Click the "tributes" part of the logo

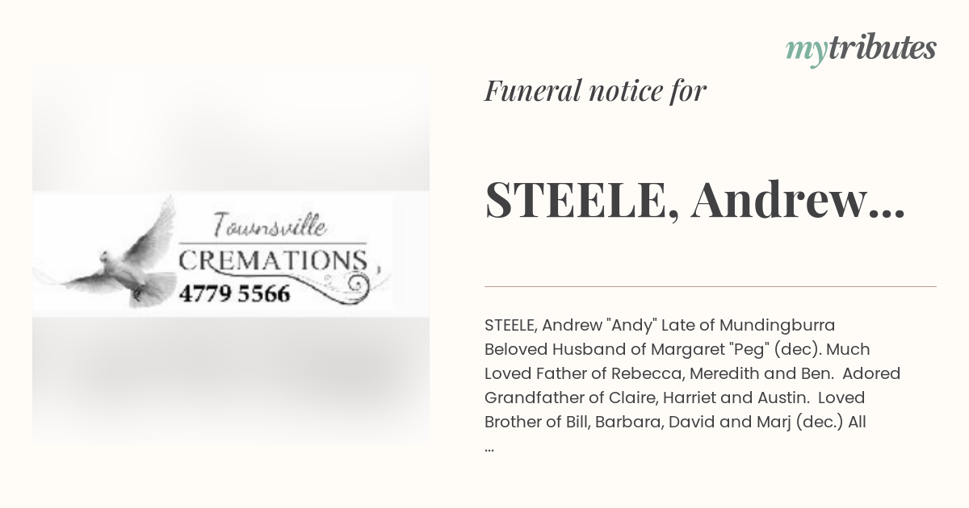coord(882,48)
